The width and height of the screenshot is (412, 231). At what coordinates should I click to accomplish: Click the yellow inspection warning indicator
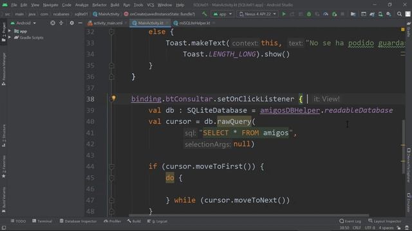click(403, 30)
